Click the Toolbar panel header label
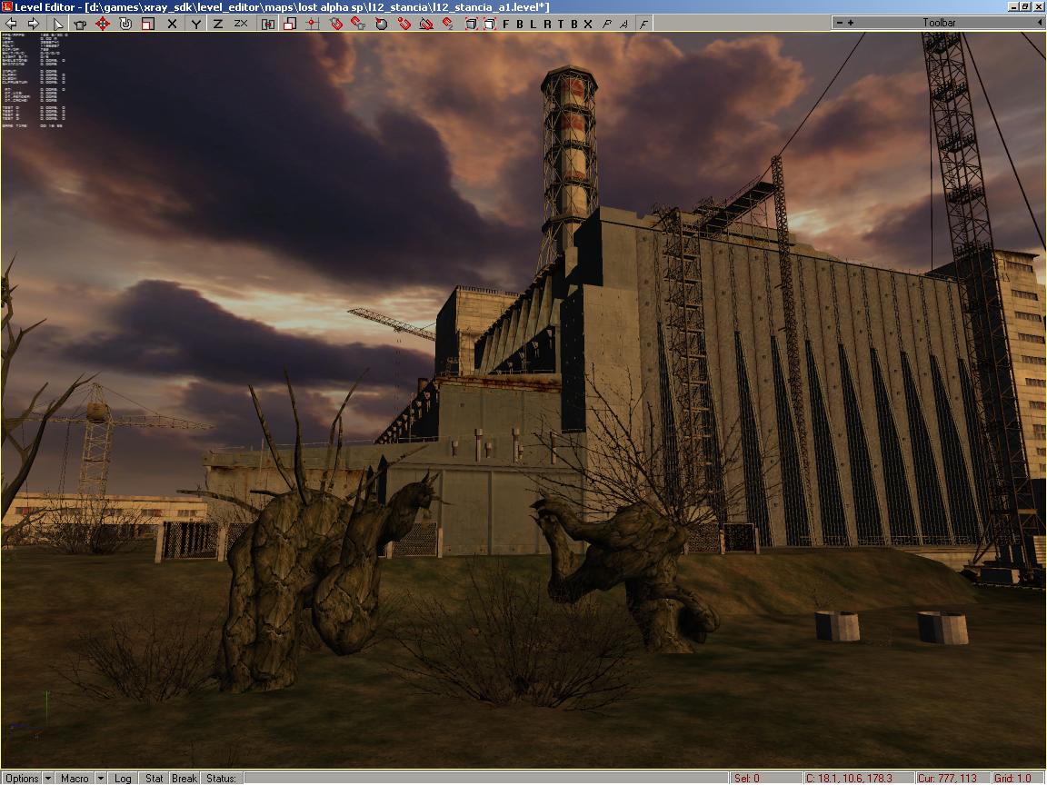Image resolution: width=1047 pixels, height=785 pixels. point(939,23)
